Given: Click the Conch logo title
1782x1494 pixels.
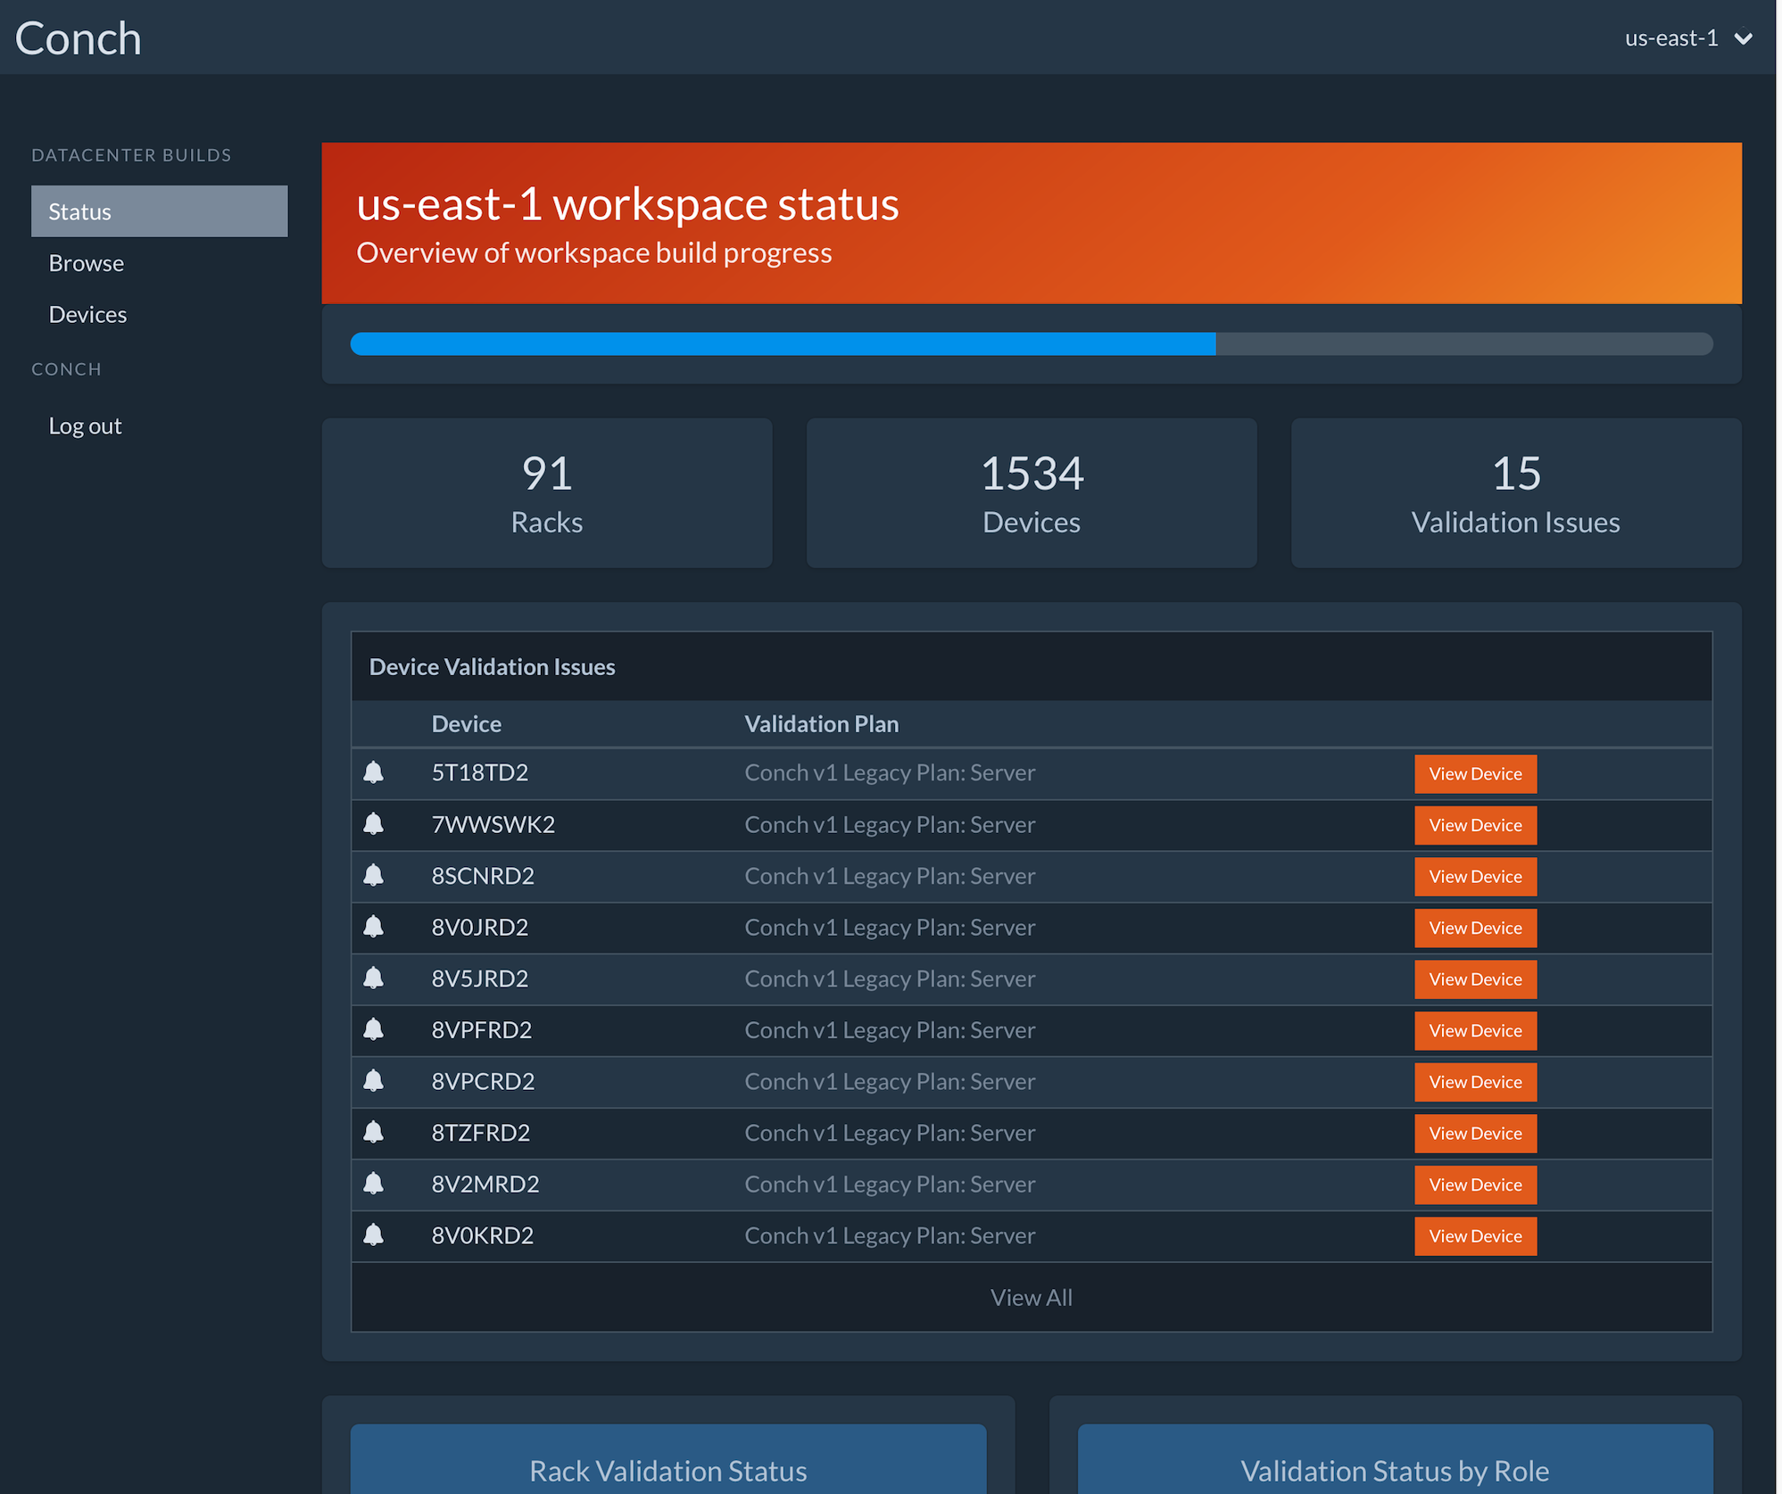Looking at the screenshot, I should click(79, 38).
